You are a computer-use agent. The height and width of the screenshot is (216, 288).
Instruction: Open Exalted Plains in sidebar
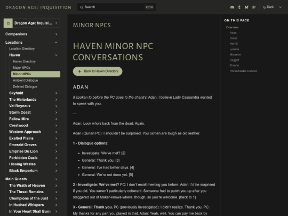[x=21, y=138]
